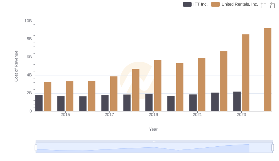Click the United Rentals 2022 bar
The image size is (279, 161).
224,81
